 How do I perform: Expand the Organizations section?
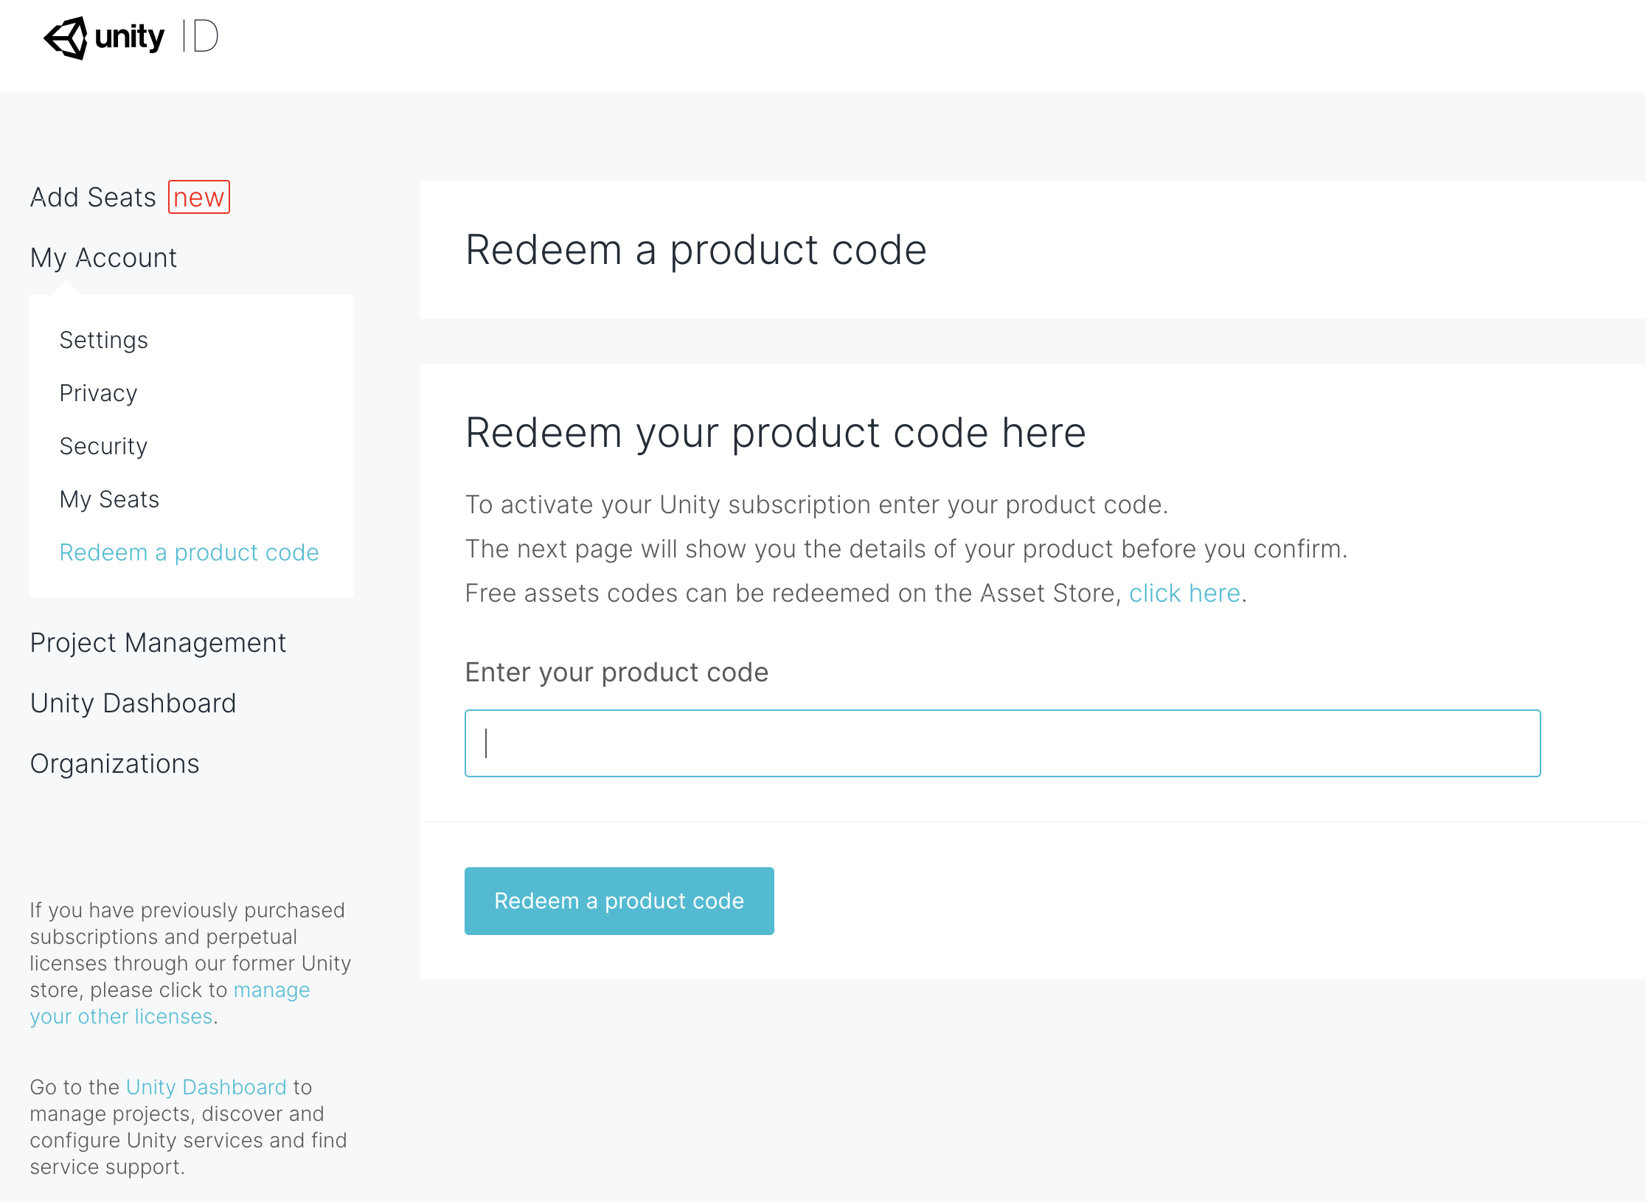115,763
